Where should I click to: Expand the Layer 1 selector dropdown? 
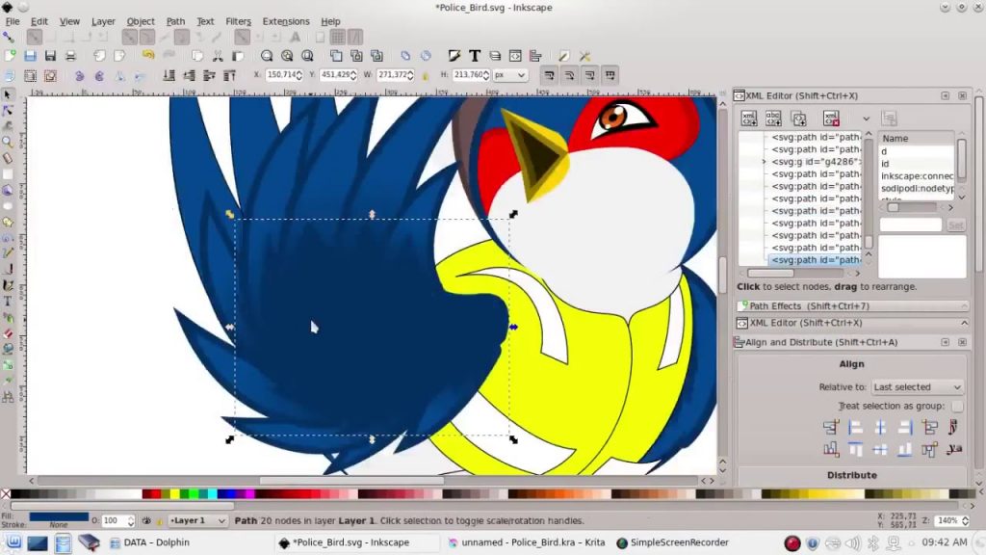198,520
